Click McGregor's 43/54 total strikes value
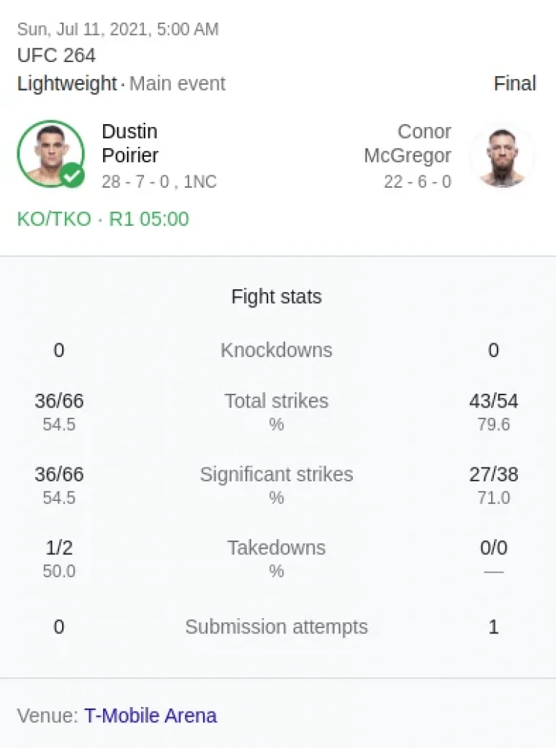Viewport: 556px width, 748px height. tap(493, 401)
